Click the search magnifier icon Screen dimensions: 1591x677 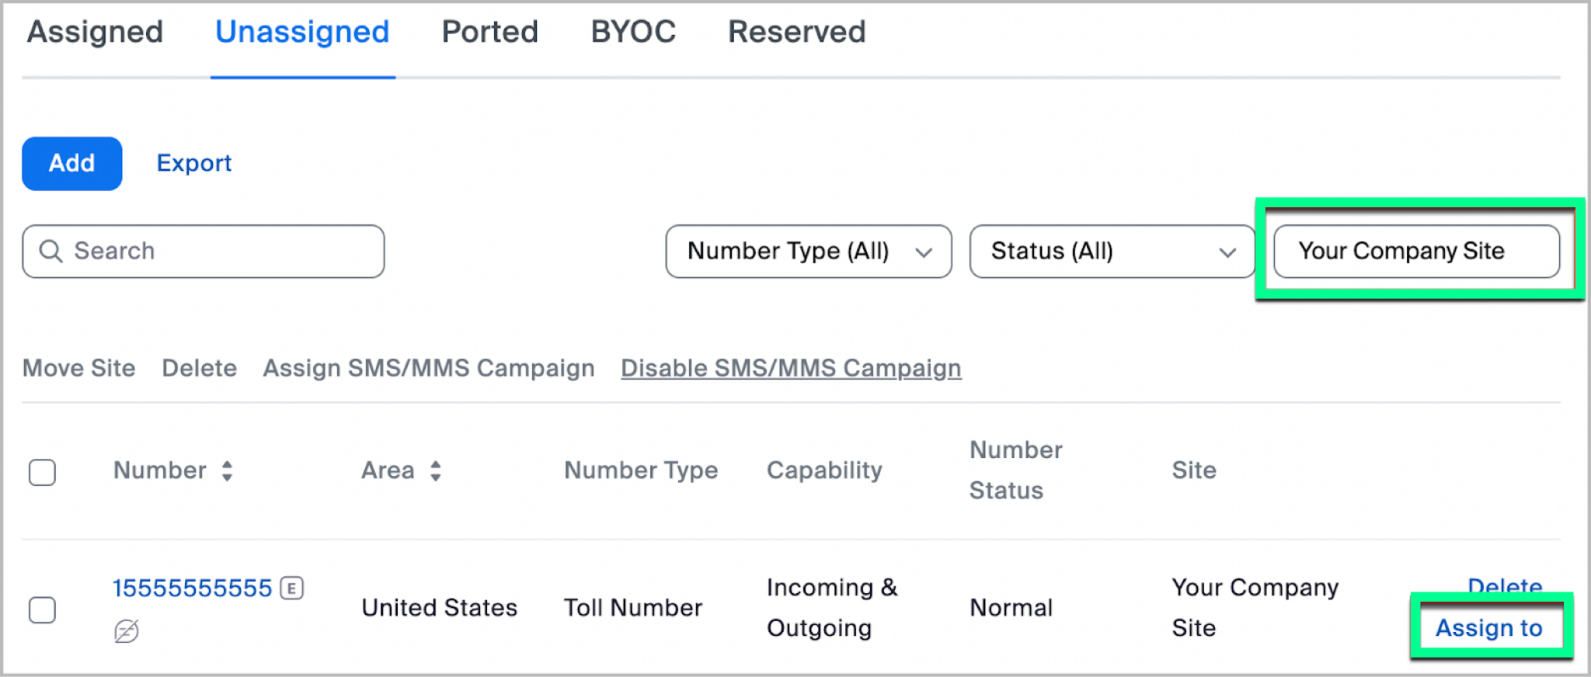(x=51, y=251)
